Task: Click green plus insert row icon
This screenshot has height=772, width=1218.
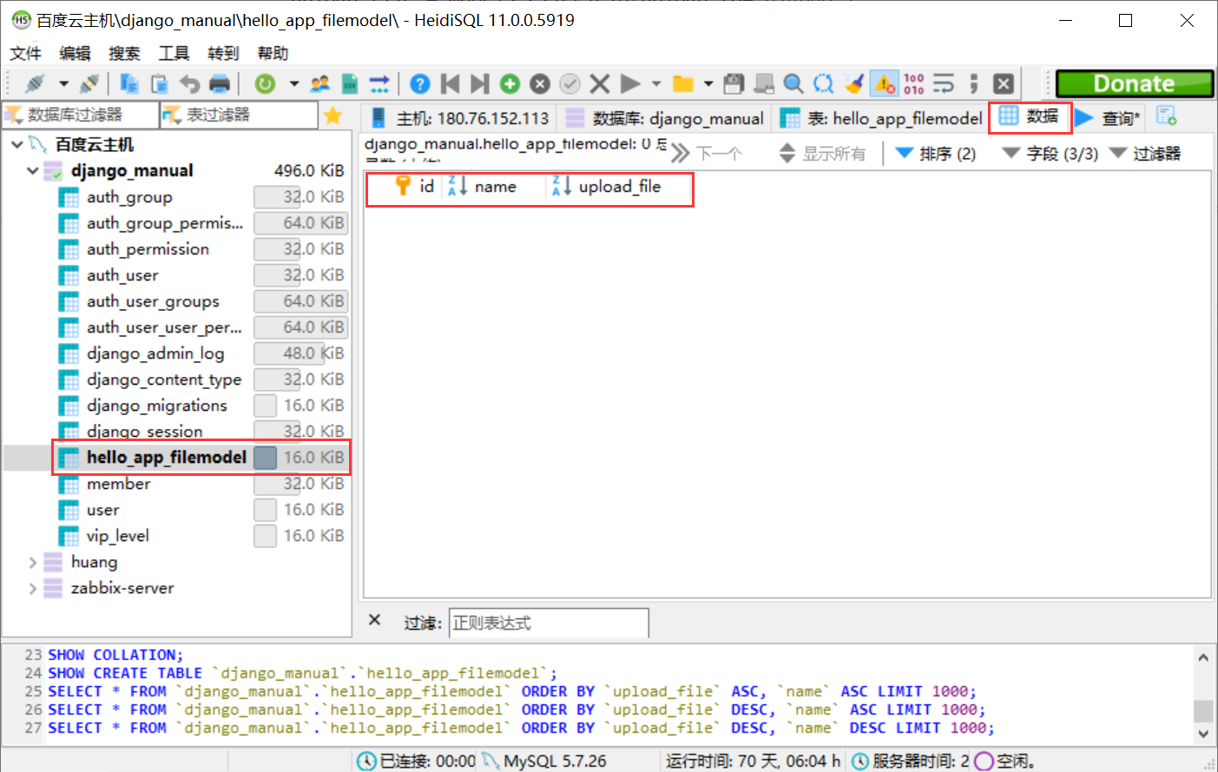Action: click(510, 83)
